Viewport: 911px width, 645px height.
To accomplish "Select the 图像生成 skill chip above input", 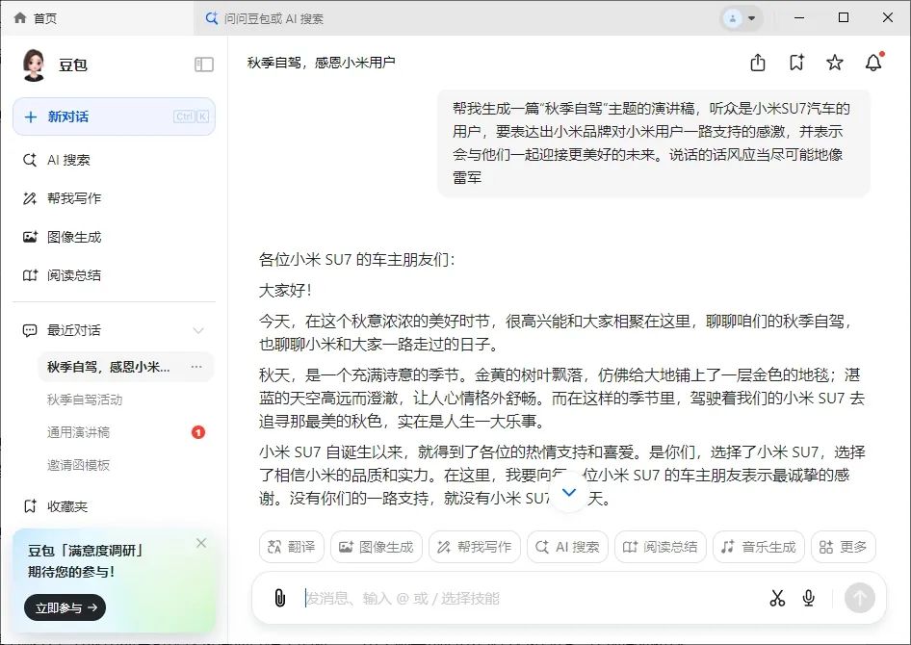I will click(x=377, y=547).
